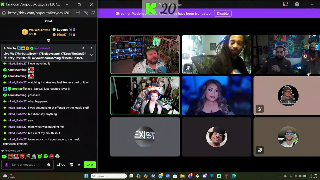
Task: Open the pinned message three-dot menu
Action: tap(91, 48)
